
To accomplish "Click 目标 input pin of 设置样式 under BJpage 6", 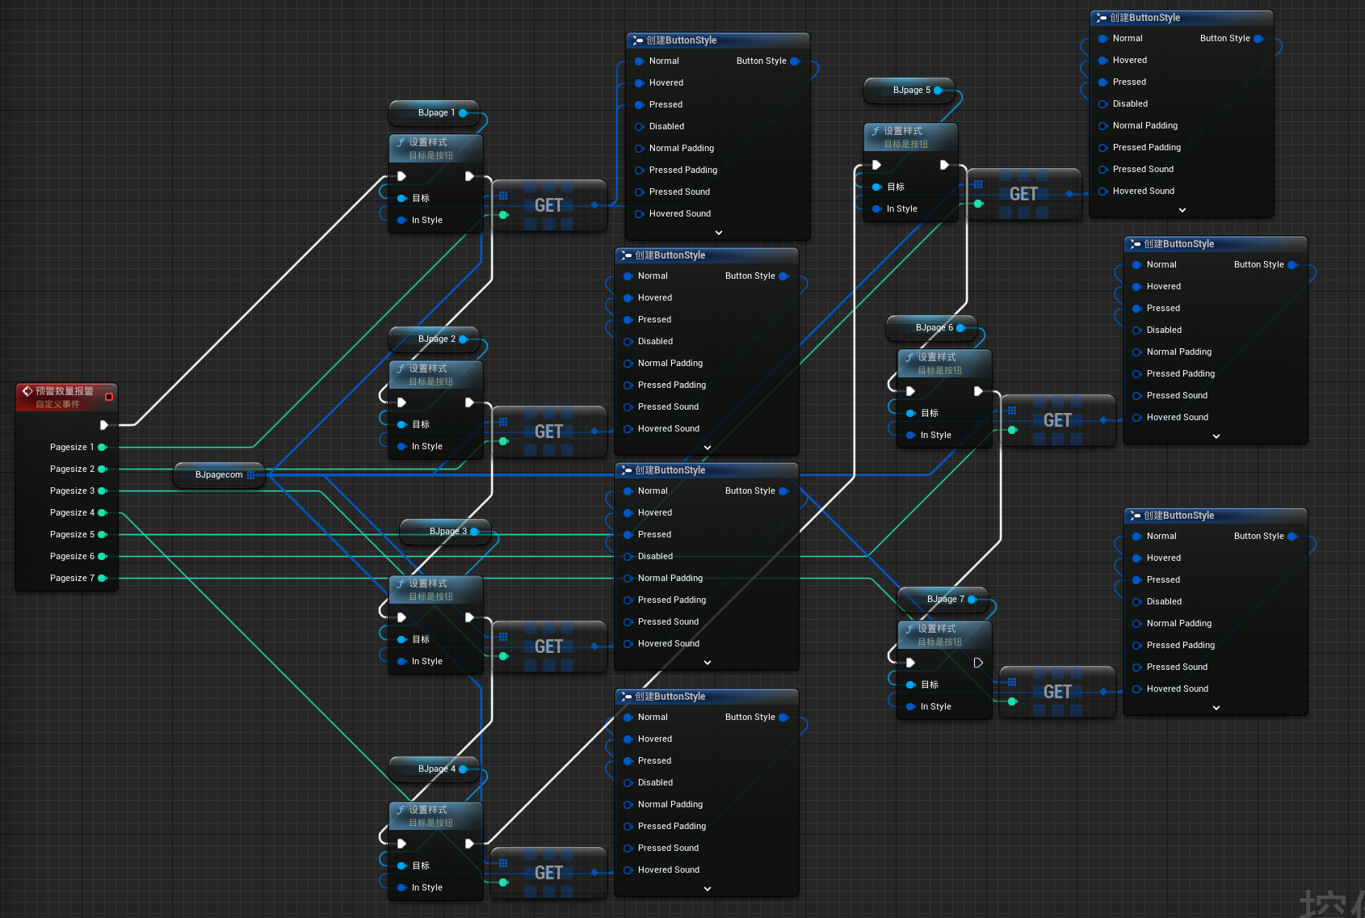I will point(910,413).
